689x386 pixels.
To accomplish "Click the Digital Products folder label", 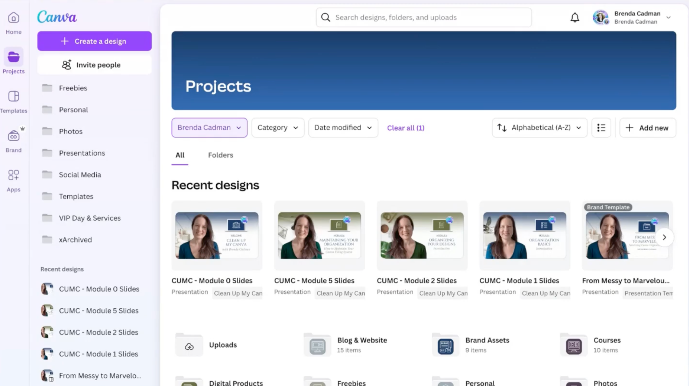I will point(236,383).
